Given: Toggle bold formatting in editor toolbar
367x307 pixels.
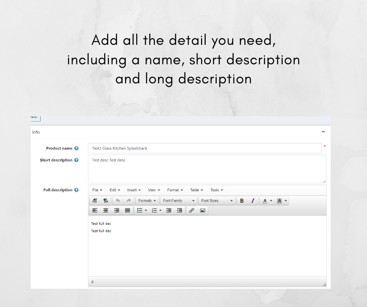Looking at the screenshot, I should [x=242, y=201].
